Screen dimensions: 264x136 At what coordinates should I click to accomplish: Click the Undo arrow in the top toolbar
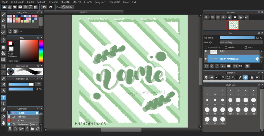(44, 7)
